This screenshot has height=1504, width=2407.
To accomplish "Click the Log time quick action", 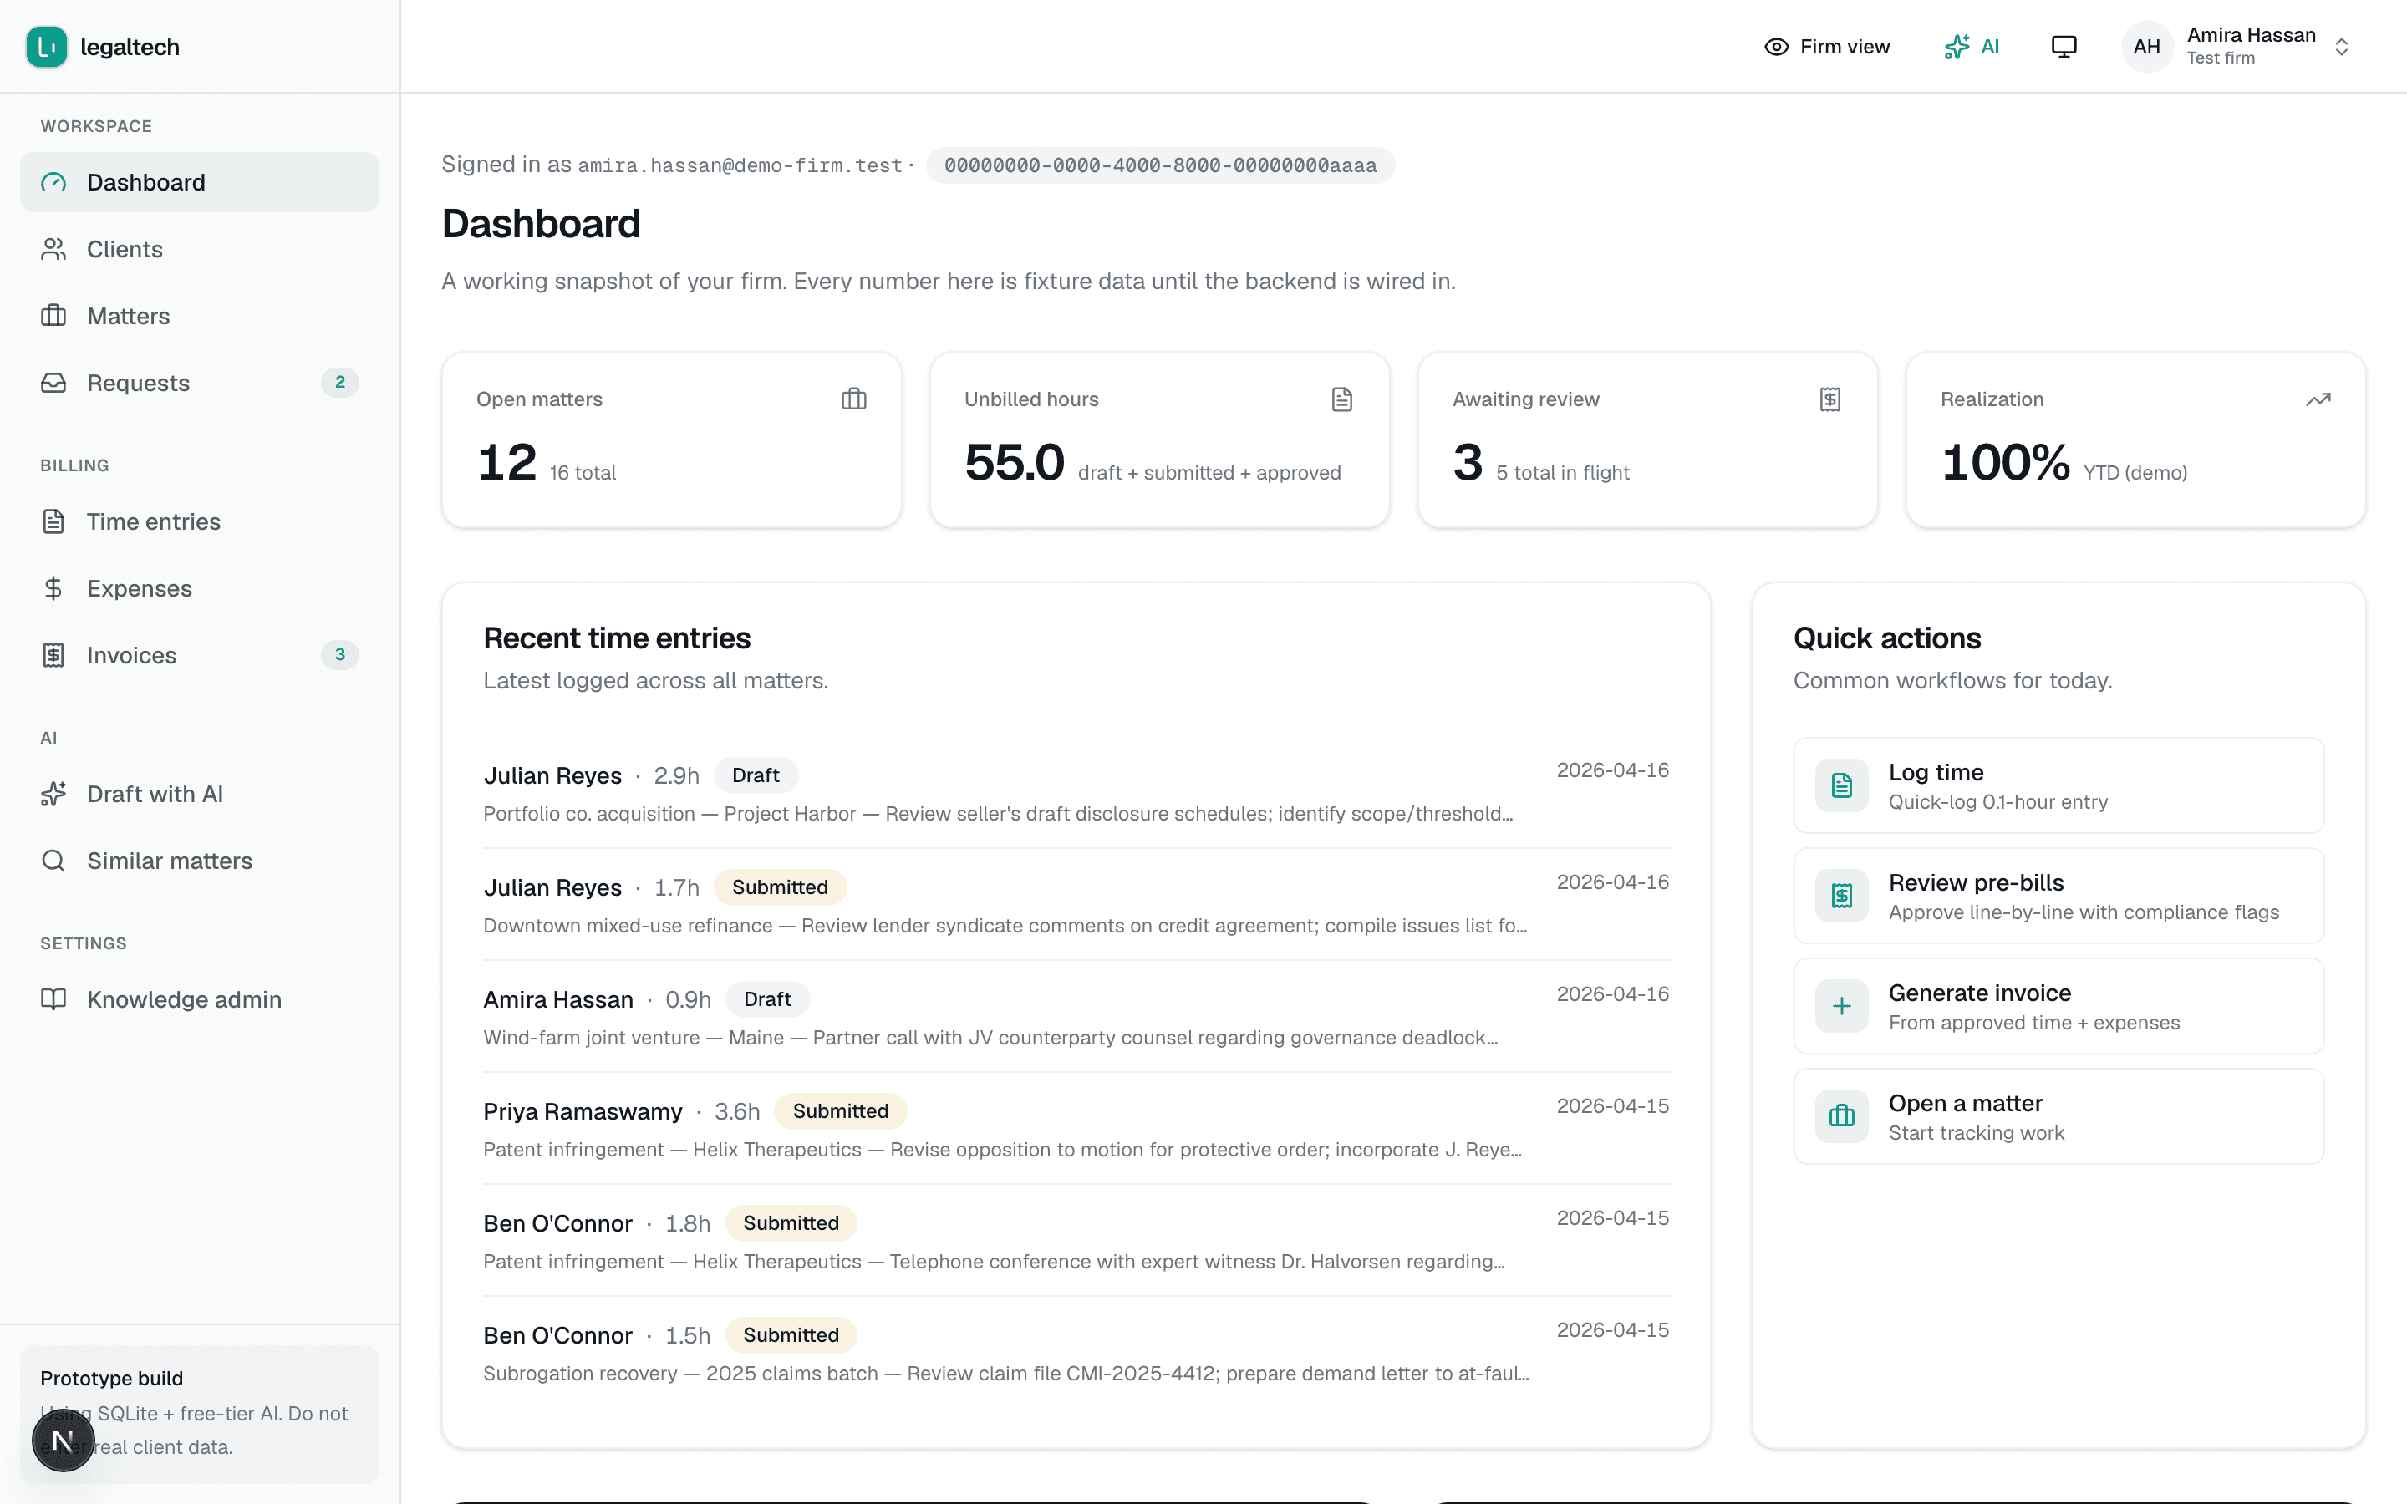I will pyautogui.click(x=2058, y=785).
